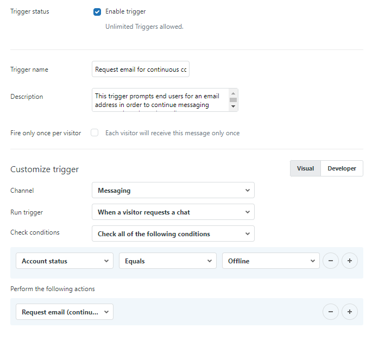Uncheck the Enable trigger checkbox
Screen dimensions: 372x347
(97, 11)
